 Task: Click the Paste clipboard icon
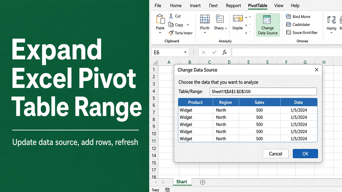pyautogui.click(x=160, y=19)
